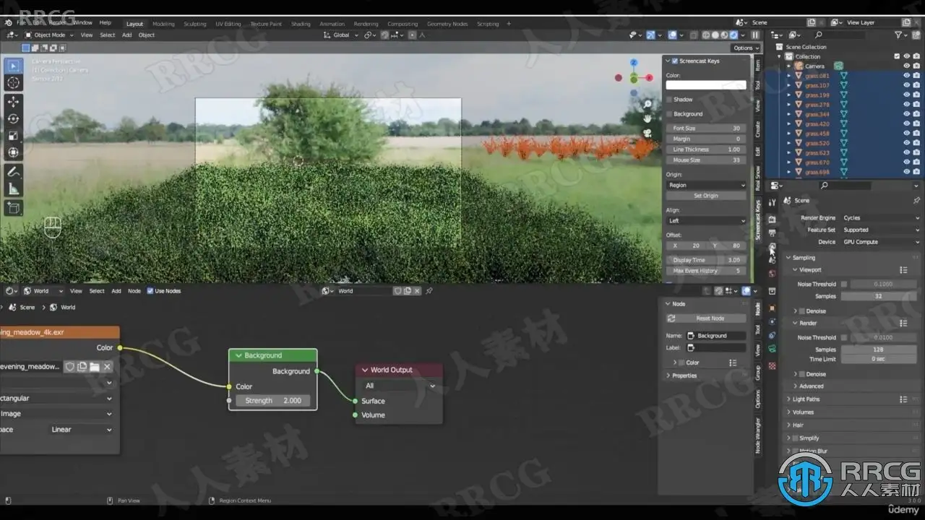Select the Measure tool
The image size is (925, 520).
(13, 189)
